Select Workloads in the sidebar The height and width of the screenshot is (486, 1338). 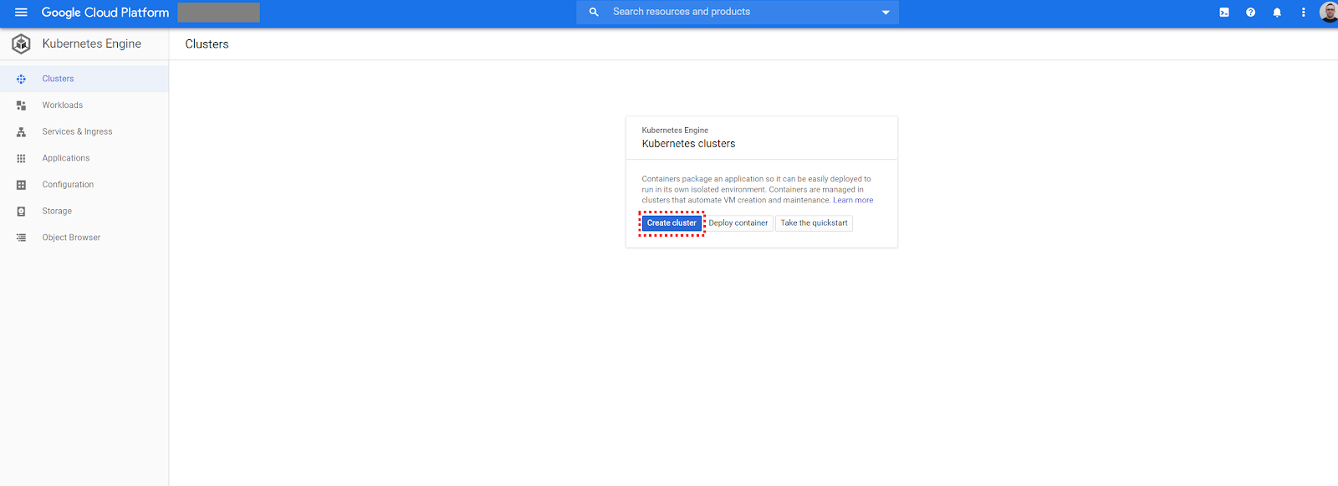(x=84, y=105)
